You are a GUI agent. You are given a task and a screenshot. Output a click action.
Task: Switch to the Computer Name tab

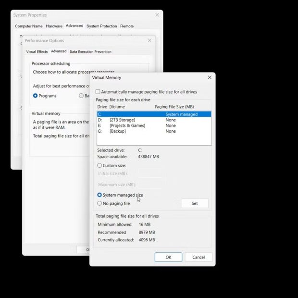coord(29,26)
